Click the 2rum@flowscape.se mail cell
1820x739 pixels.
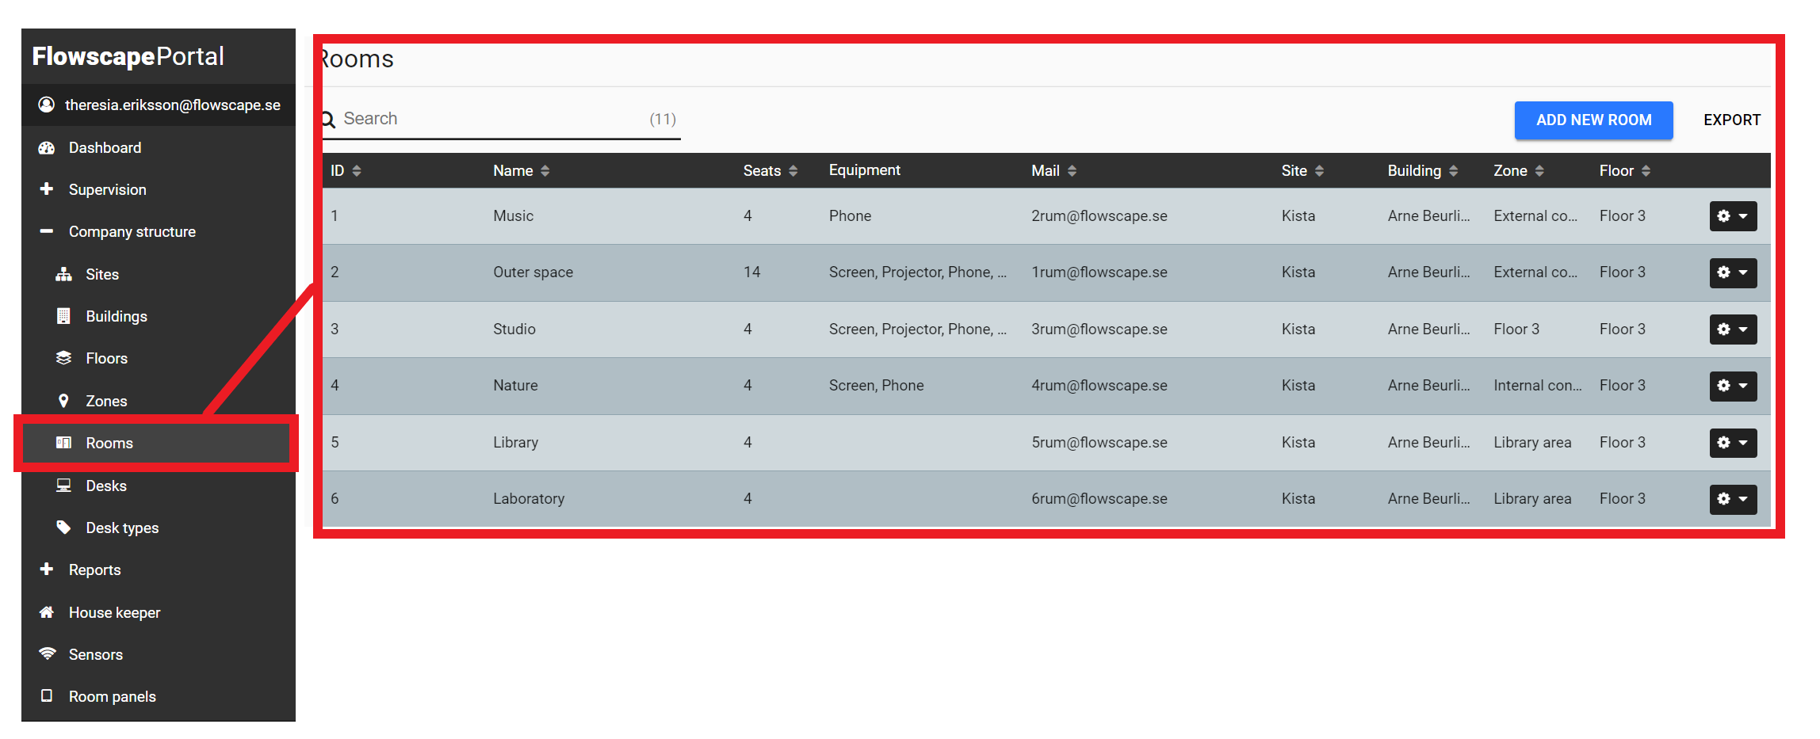(1099, 215)
